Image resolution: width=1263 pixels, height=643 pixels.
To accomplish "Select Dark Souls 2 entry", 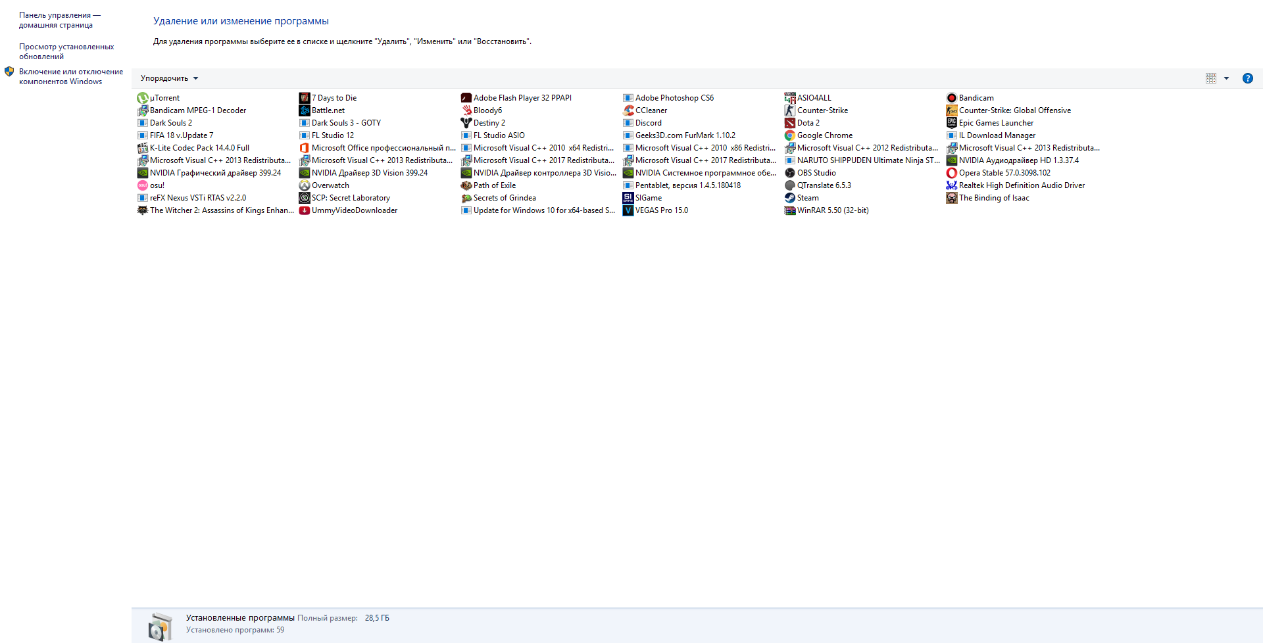I will 164,123.
